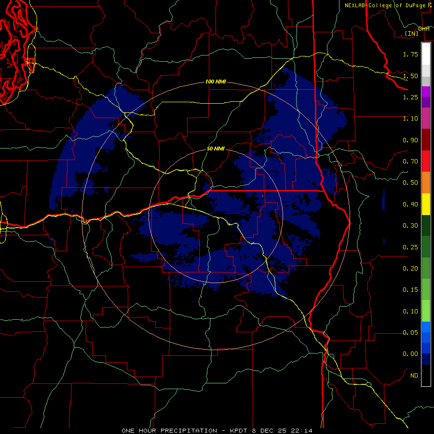434x434 pixels.
Task: Click the 1.50 legend value
Action: tap(410, 76)
